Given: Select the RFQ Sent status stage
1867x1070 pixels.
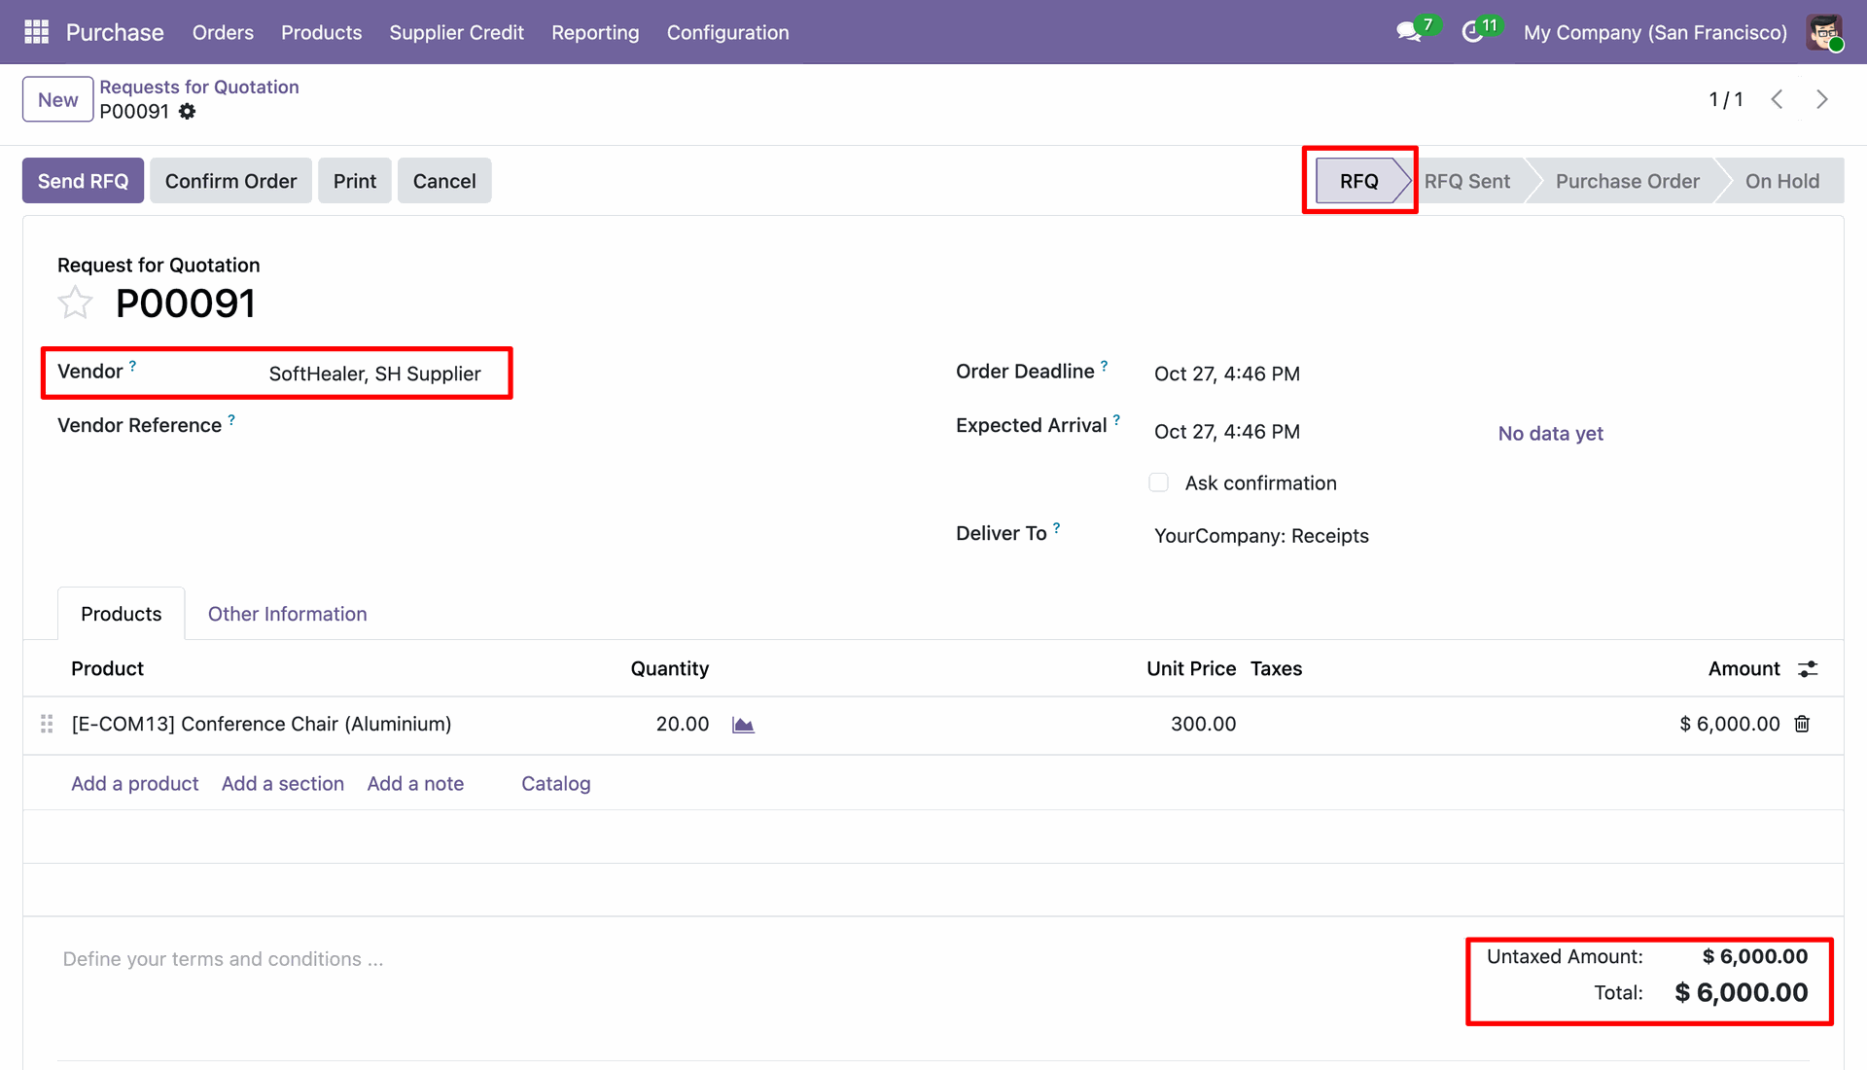Looking at the screenshot, I should click(1467, 181).
